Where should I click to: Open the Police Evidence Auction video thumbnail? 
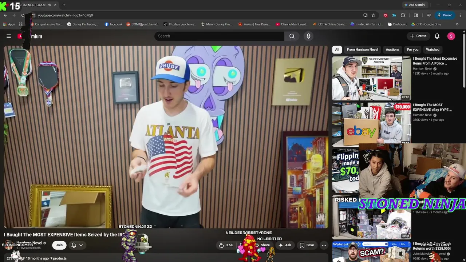371,78
